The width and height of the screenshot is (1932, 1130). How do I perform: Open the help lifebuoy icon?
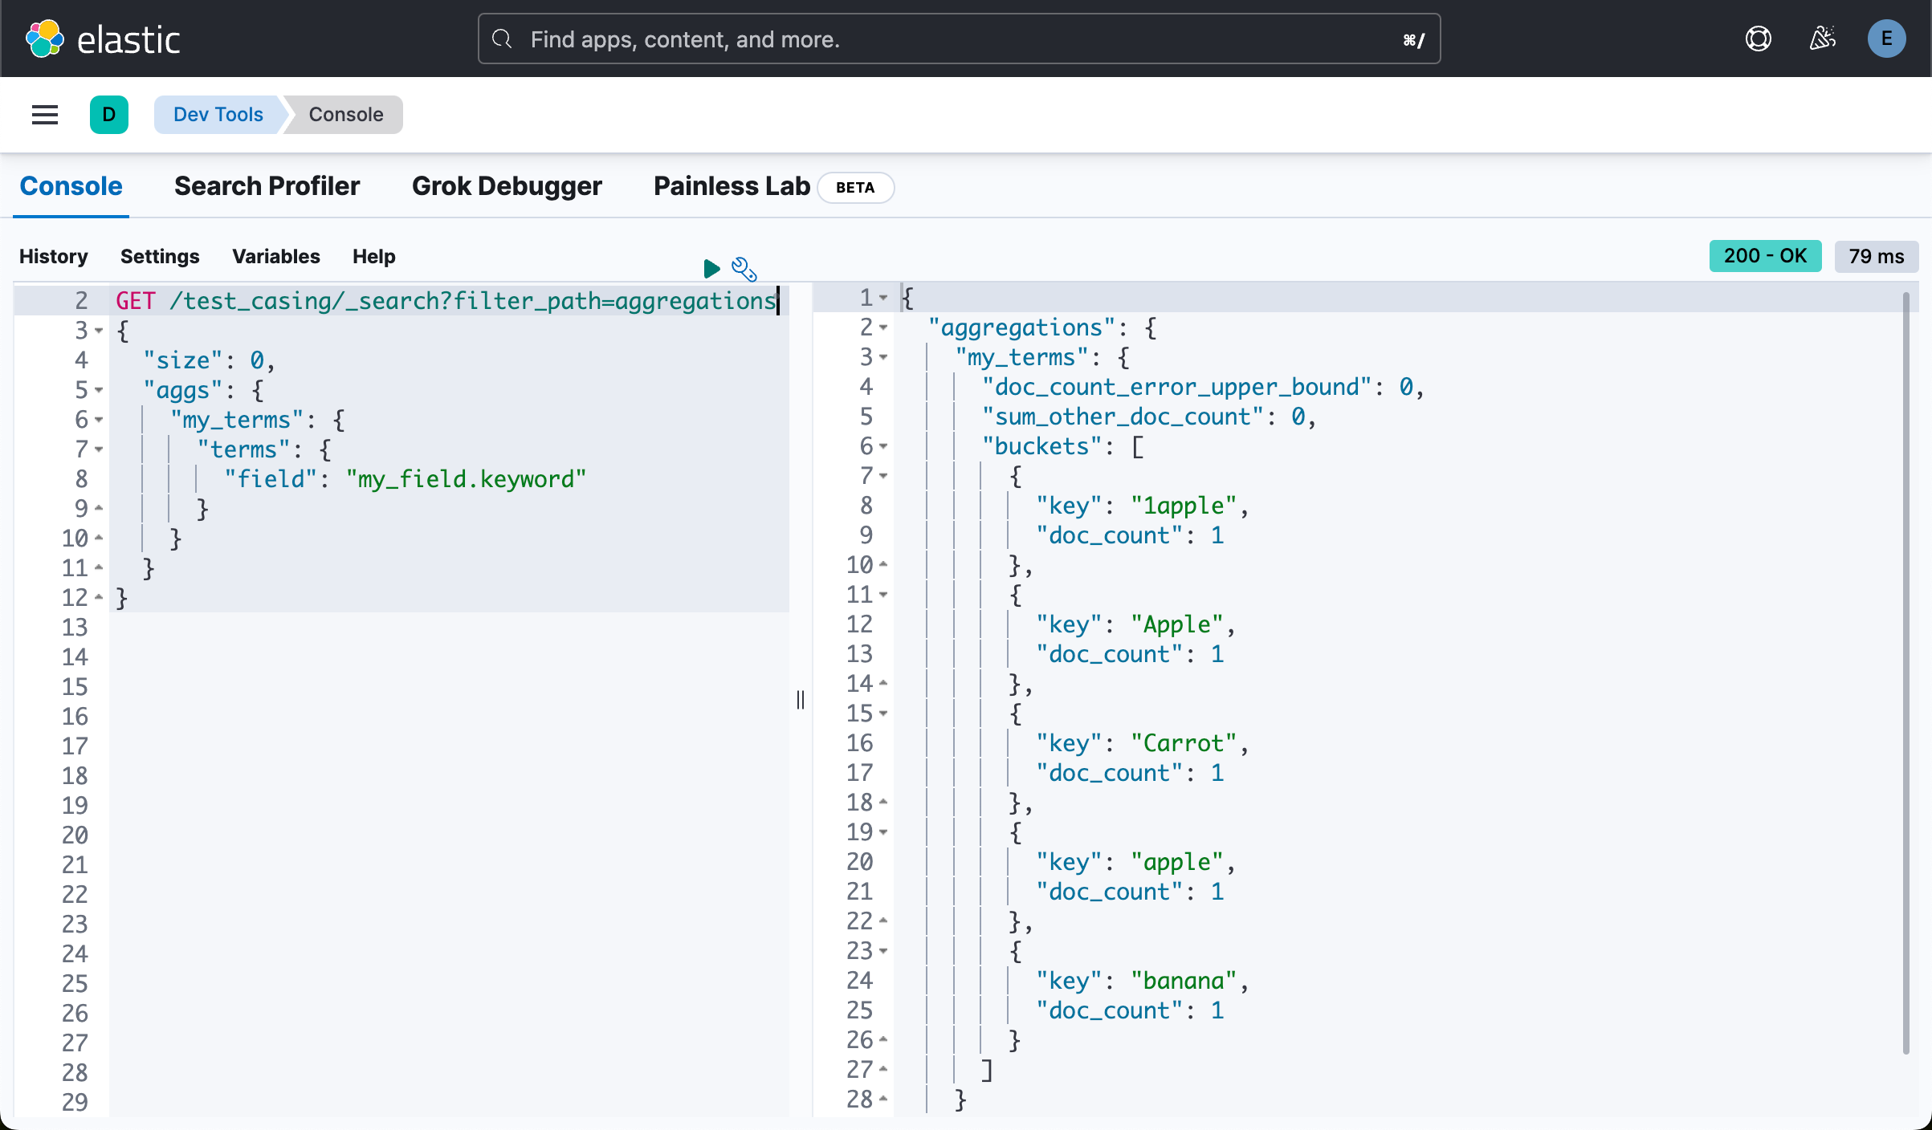[x=1758, y=39]
